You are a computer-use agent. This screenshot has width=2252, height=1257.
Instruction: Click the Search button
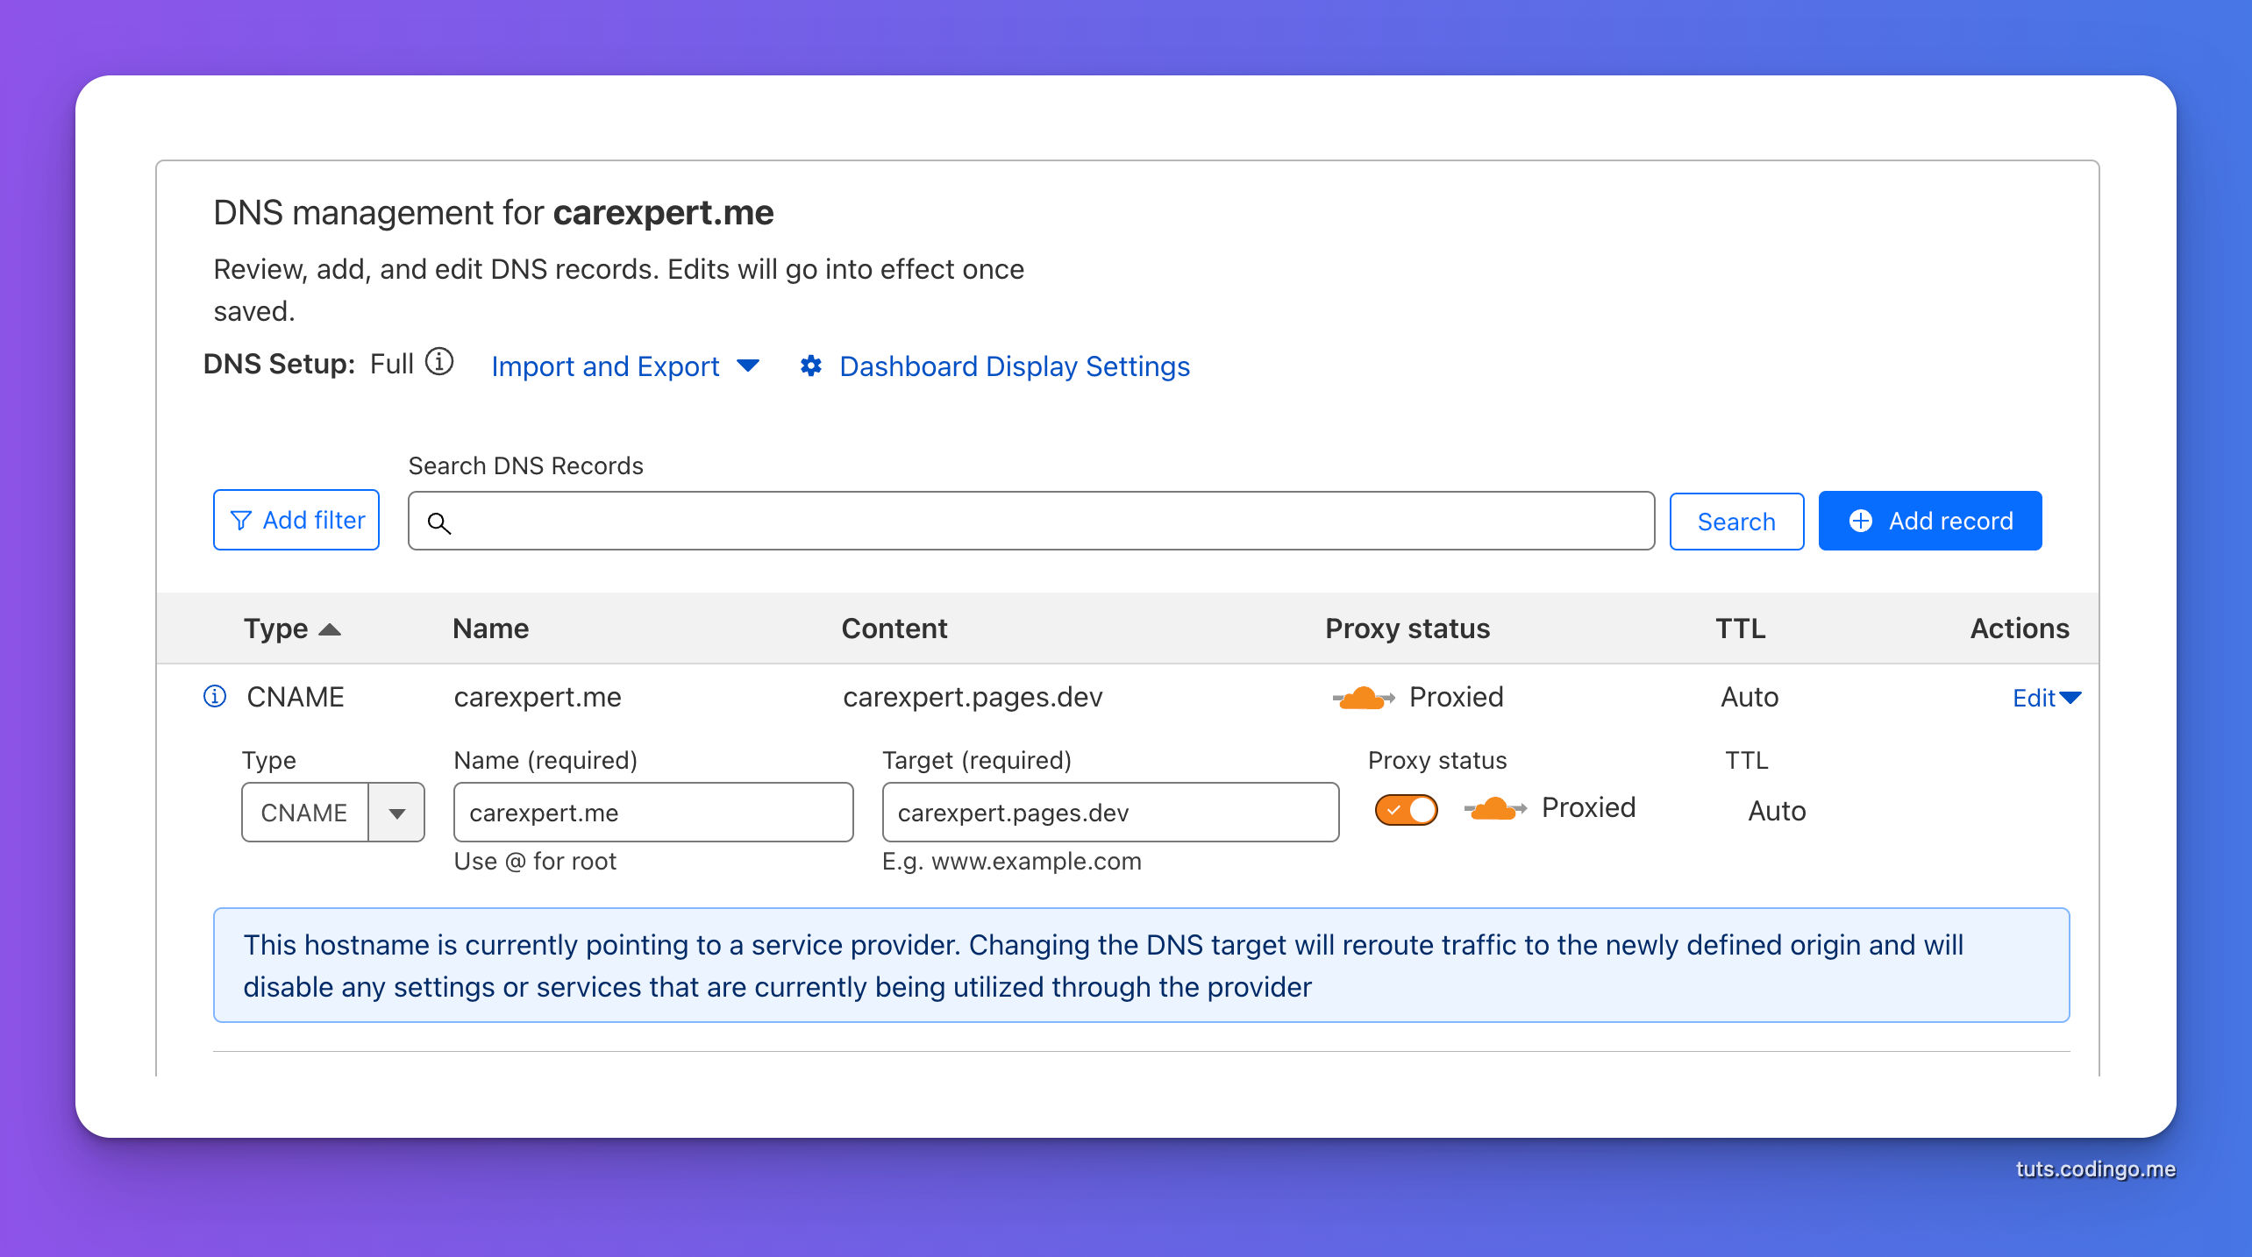click(1736, 522)
